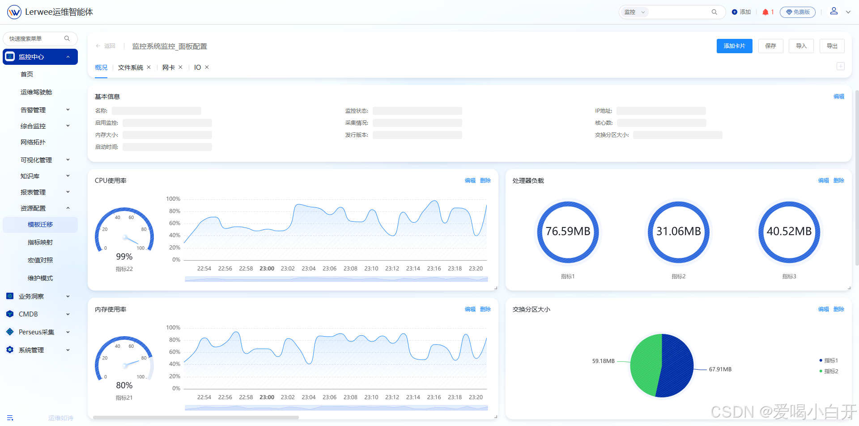
Task: Open the user profile icon
Action: (x=834, y=11)
